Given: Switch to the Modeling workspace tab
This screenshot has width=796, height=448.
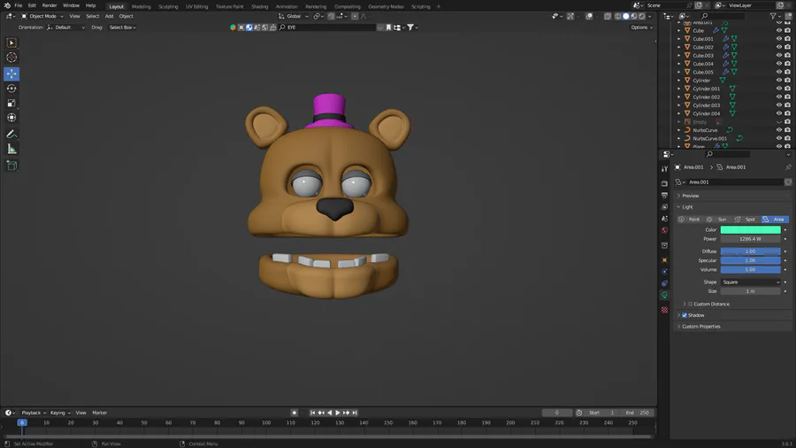Looking at the screenshot, I should click(142, 6).
